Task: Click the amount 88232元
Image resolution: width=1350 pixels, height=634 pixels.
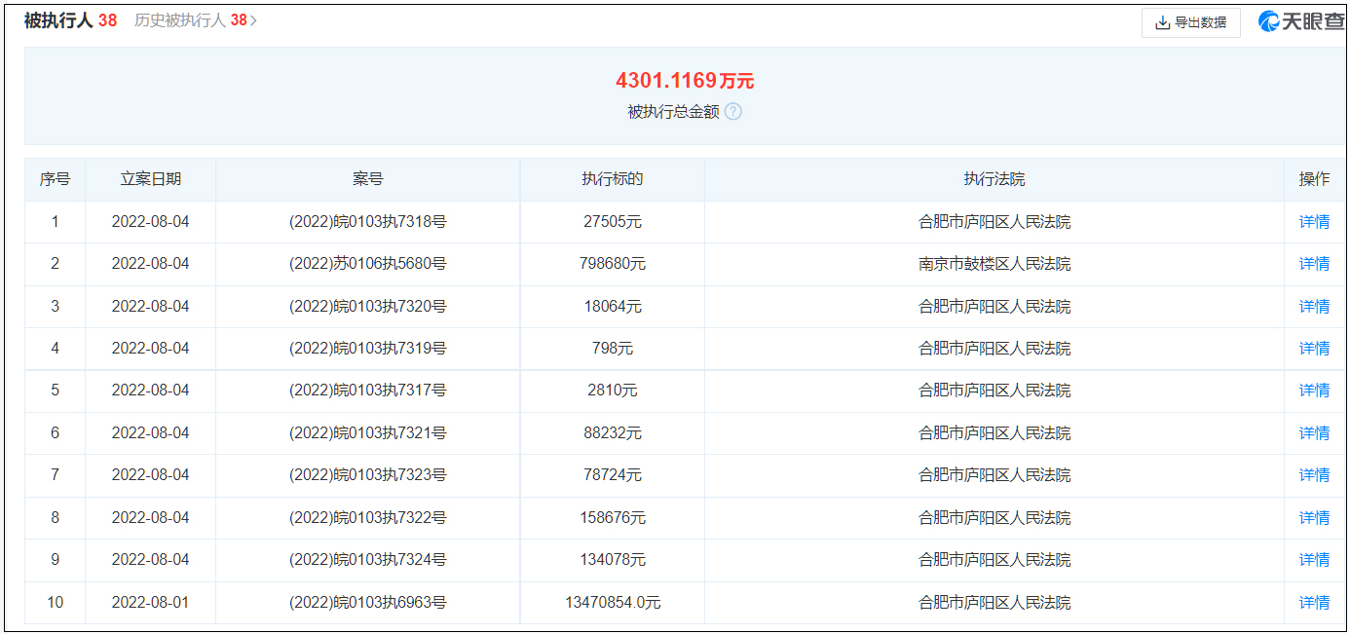Action: [613, 433]
